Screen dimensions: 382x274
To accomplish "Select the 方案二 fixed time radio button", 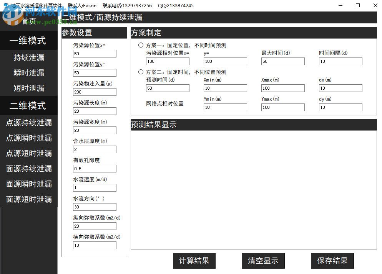I will [x=141, y=72].
